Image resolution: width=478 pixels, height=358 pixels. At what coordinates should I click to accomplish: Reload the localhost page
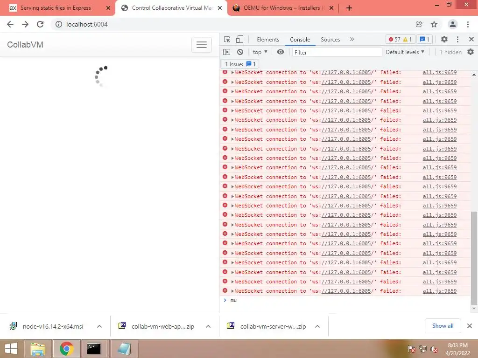(40, 24)
